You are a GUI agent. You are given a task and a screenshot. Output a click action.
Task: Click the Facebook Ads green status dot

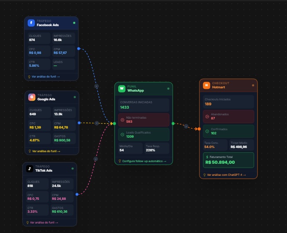tap(74, 23)
